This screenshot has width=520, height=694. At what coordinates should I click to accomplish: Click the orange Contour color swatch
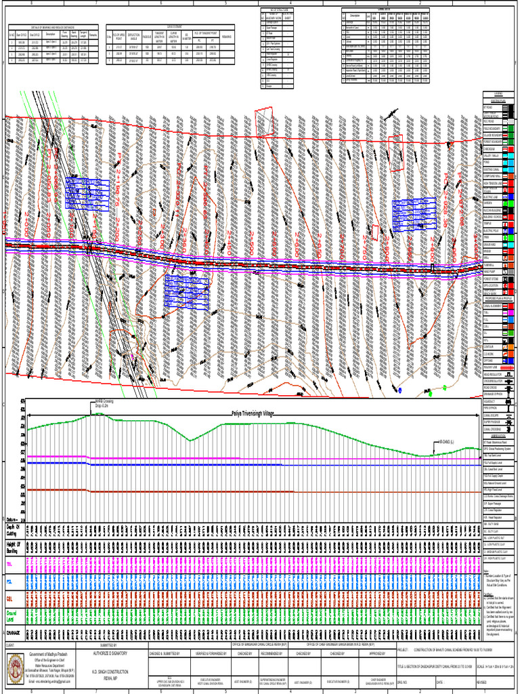[x=511, y=347]
